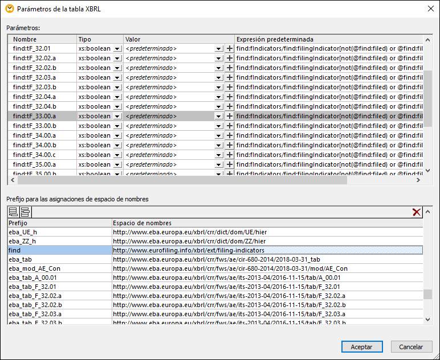Open Tipo dropdown for find:tF_33.00.a
440x360 pixels.
pyautogui.click(x=117, y=117)
